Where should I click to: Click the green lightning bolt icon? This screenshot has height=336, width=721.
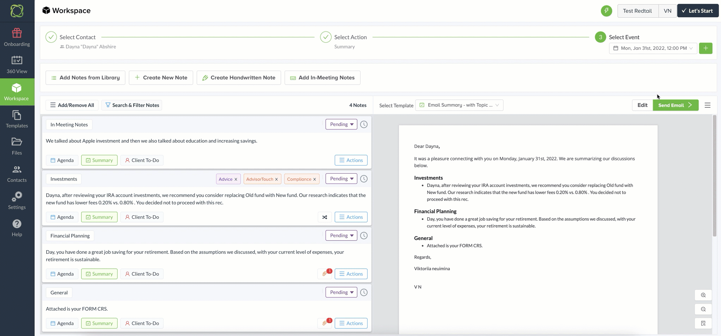click(x=606, y=11)
